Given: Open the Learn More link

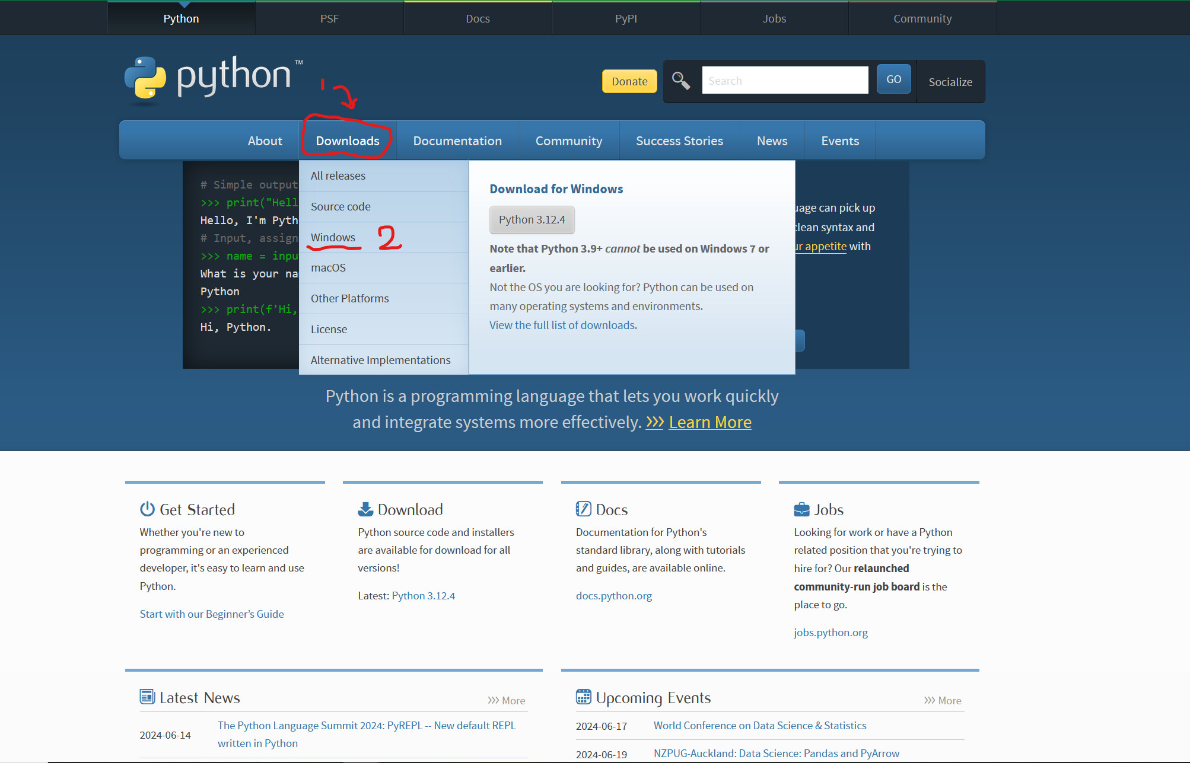Looking at the screenshot, I should (709, 422).
